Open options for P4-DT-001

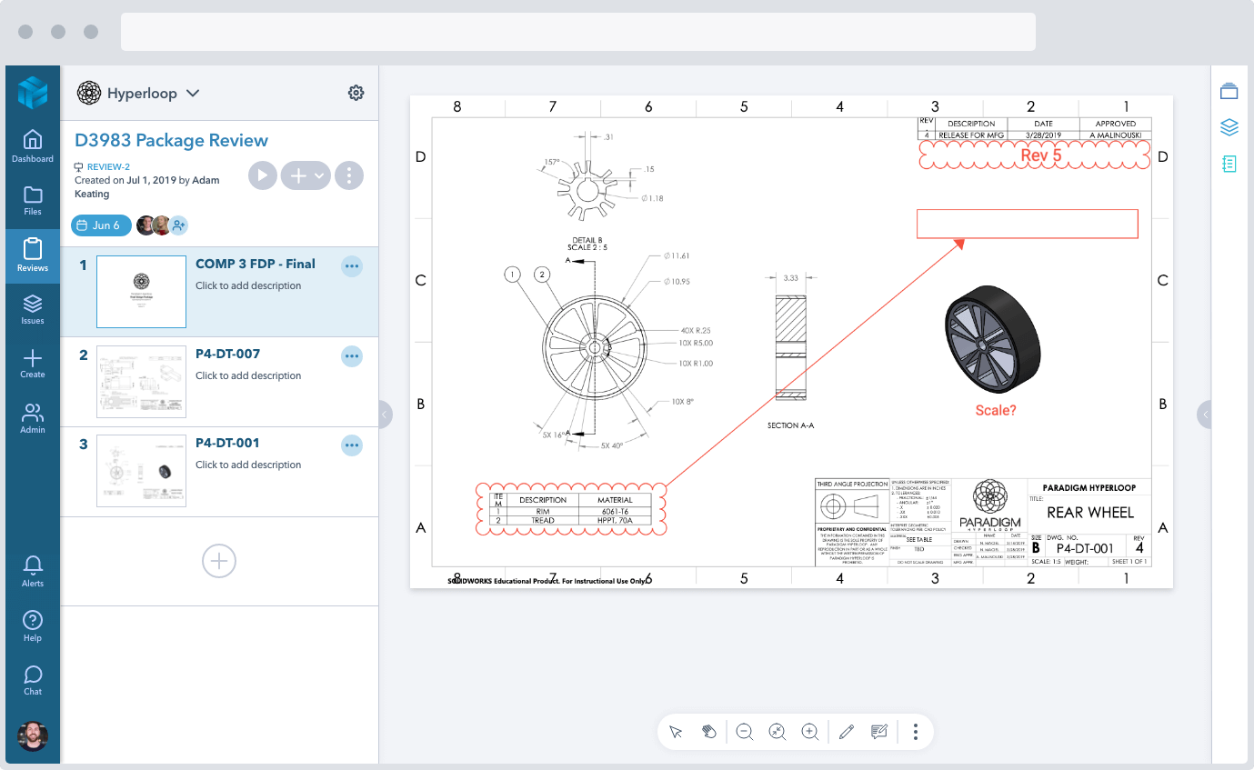[352, 445]
